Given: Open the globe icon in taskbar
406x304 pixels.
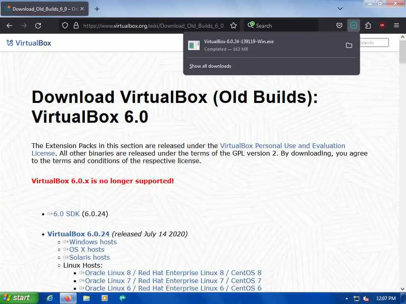Looking at the screenshot, I should coord(123,298).
